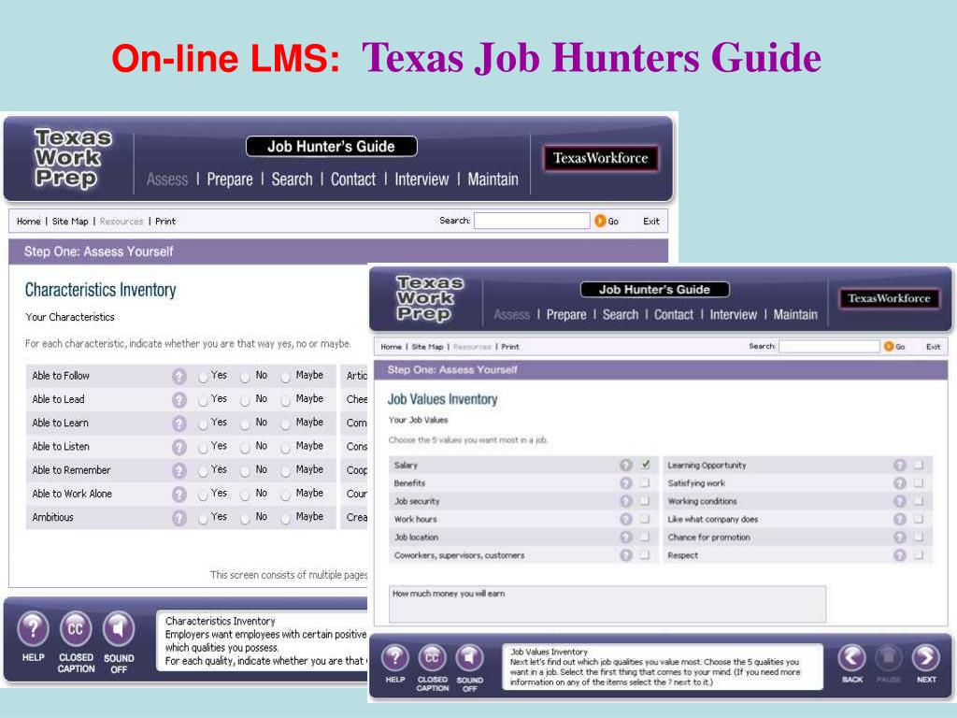The width and height of the screenshot is (957, 718).
Task: Select Yes for Able to Remember
Action: [203, 472]
